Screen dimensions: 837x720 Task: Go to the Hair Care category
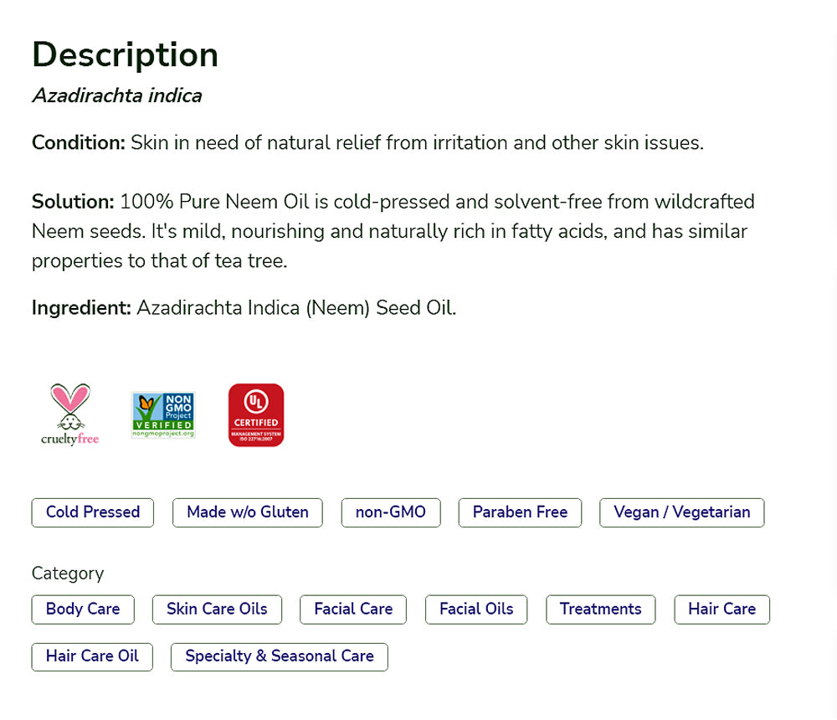coord(721,609)
